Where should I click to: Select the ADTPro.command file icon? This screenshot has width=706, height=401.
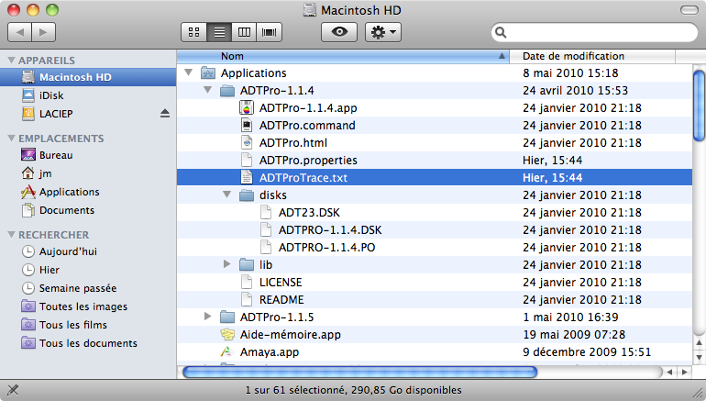[247, 126]
